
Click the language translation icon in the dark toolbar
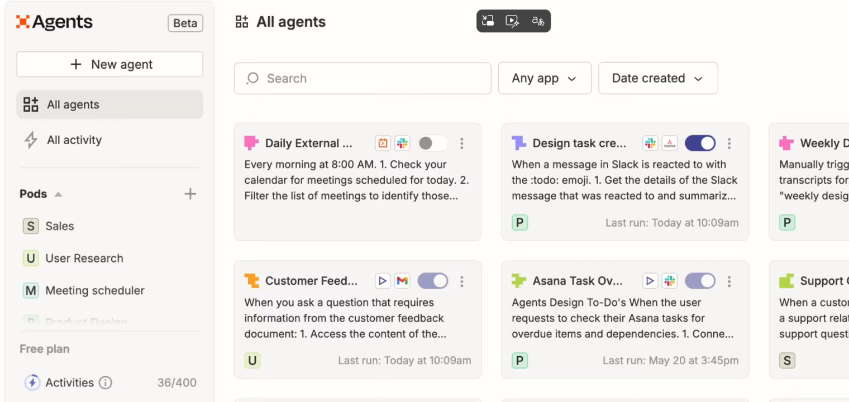point(537,21)
